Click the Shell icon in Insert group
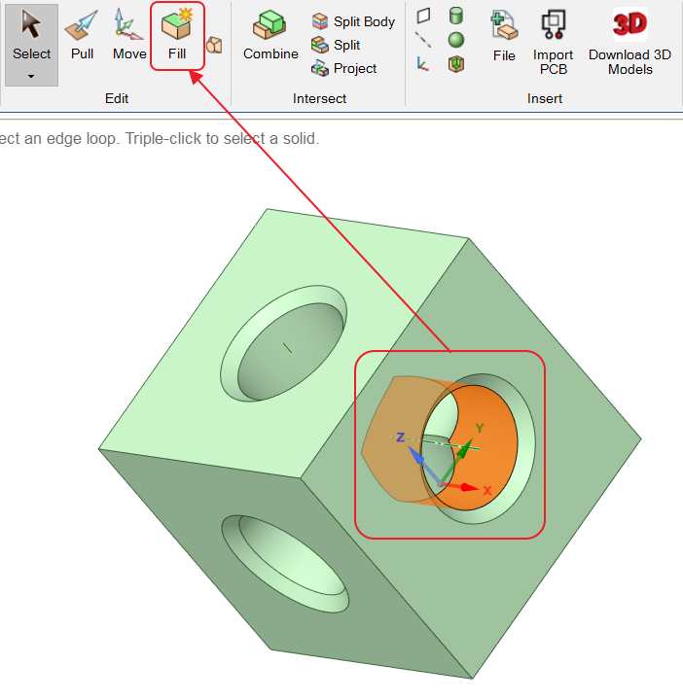683x700 pixels. click(456, 64)
